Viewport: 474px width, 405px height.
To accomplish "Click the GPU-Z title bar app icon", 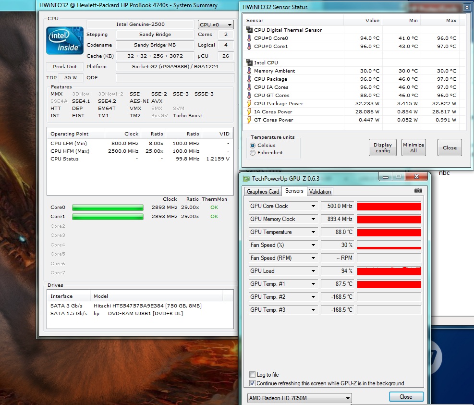I will click(x=246, y=179).
